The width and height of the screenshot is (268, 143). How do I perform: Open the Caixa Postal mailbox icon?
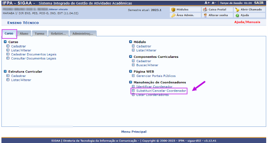[x=205, y=10]
